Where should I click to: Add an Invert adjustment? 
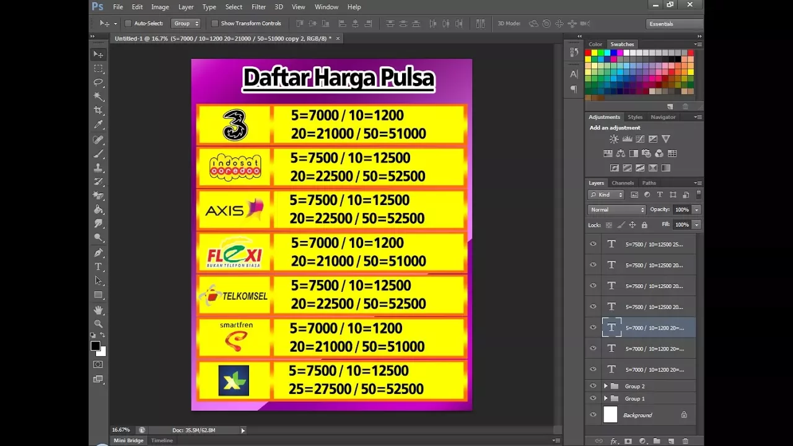(x=614, y=168)
